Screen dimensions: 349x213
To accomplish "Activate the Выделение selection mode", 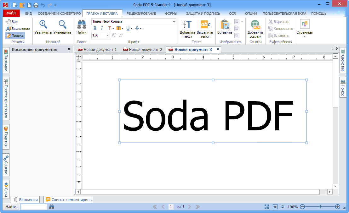I will 18,28.
